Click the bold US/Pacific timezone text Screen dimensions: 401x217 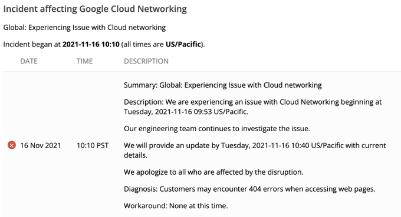pos(183,44)
